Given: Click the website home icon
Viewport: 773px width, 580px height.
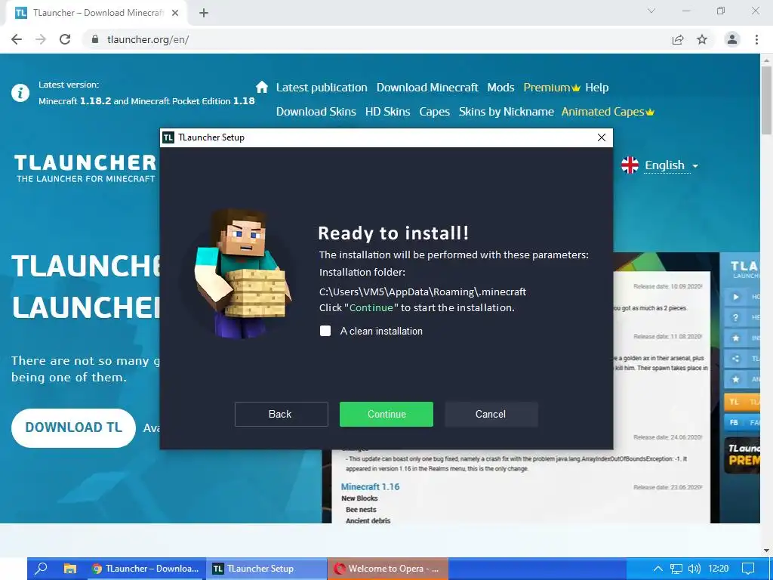Looking at the screenshot, I should coord(262,88).
